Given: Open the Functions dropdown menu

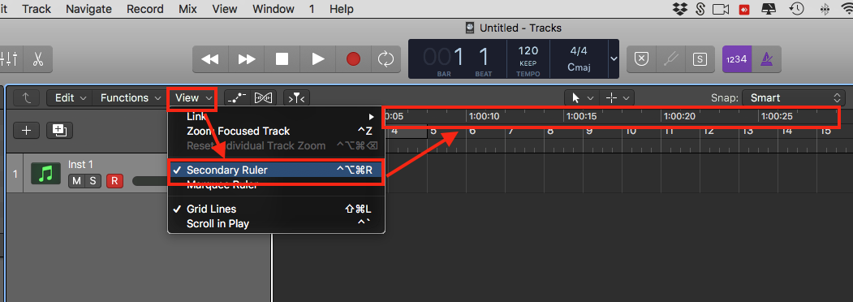Looking at the screenshot, I should (x=131, y=98).
